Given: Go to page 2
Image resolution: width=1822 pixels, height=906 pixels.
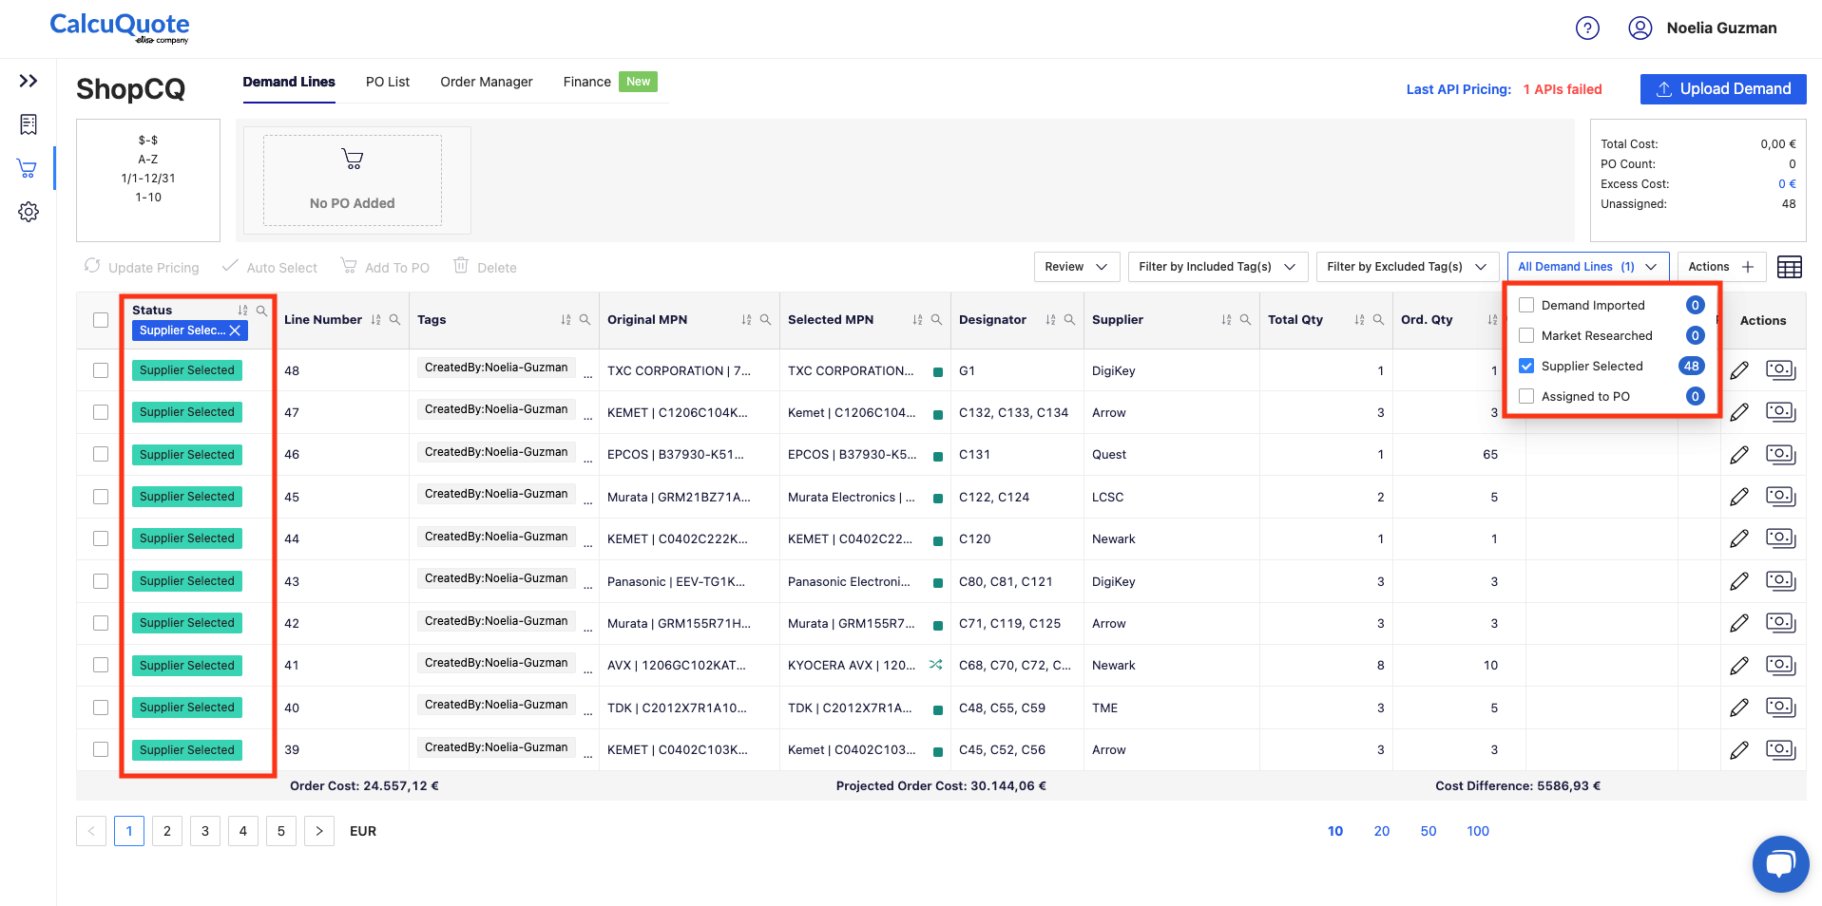Looking at the screenshot, I should coord(167,831).
